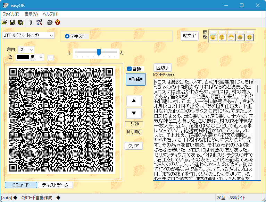Click the paperclip clipboard icon
Image resolution: width=266 pixels, height=202 pixels.
coord(31,22)
